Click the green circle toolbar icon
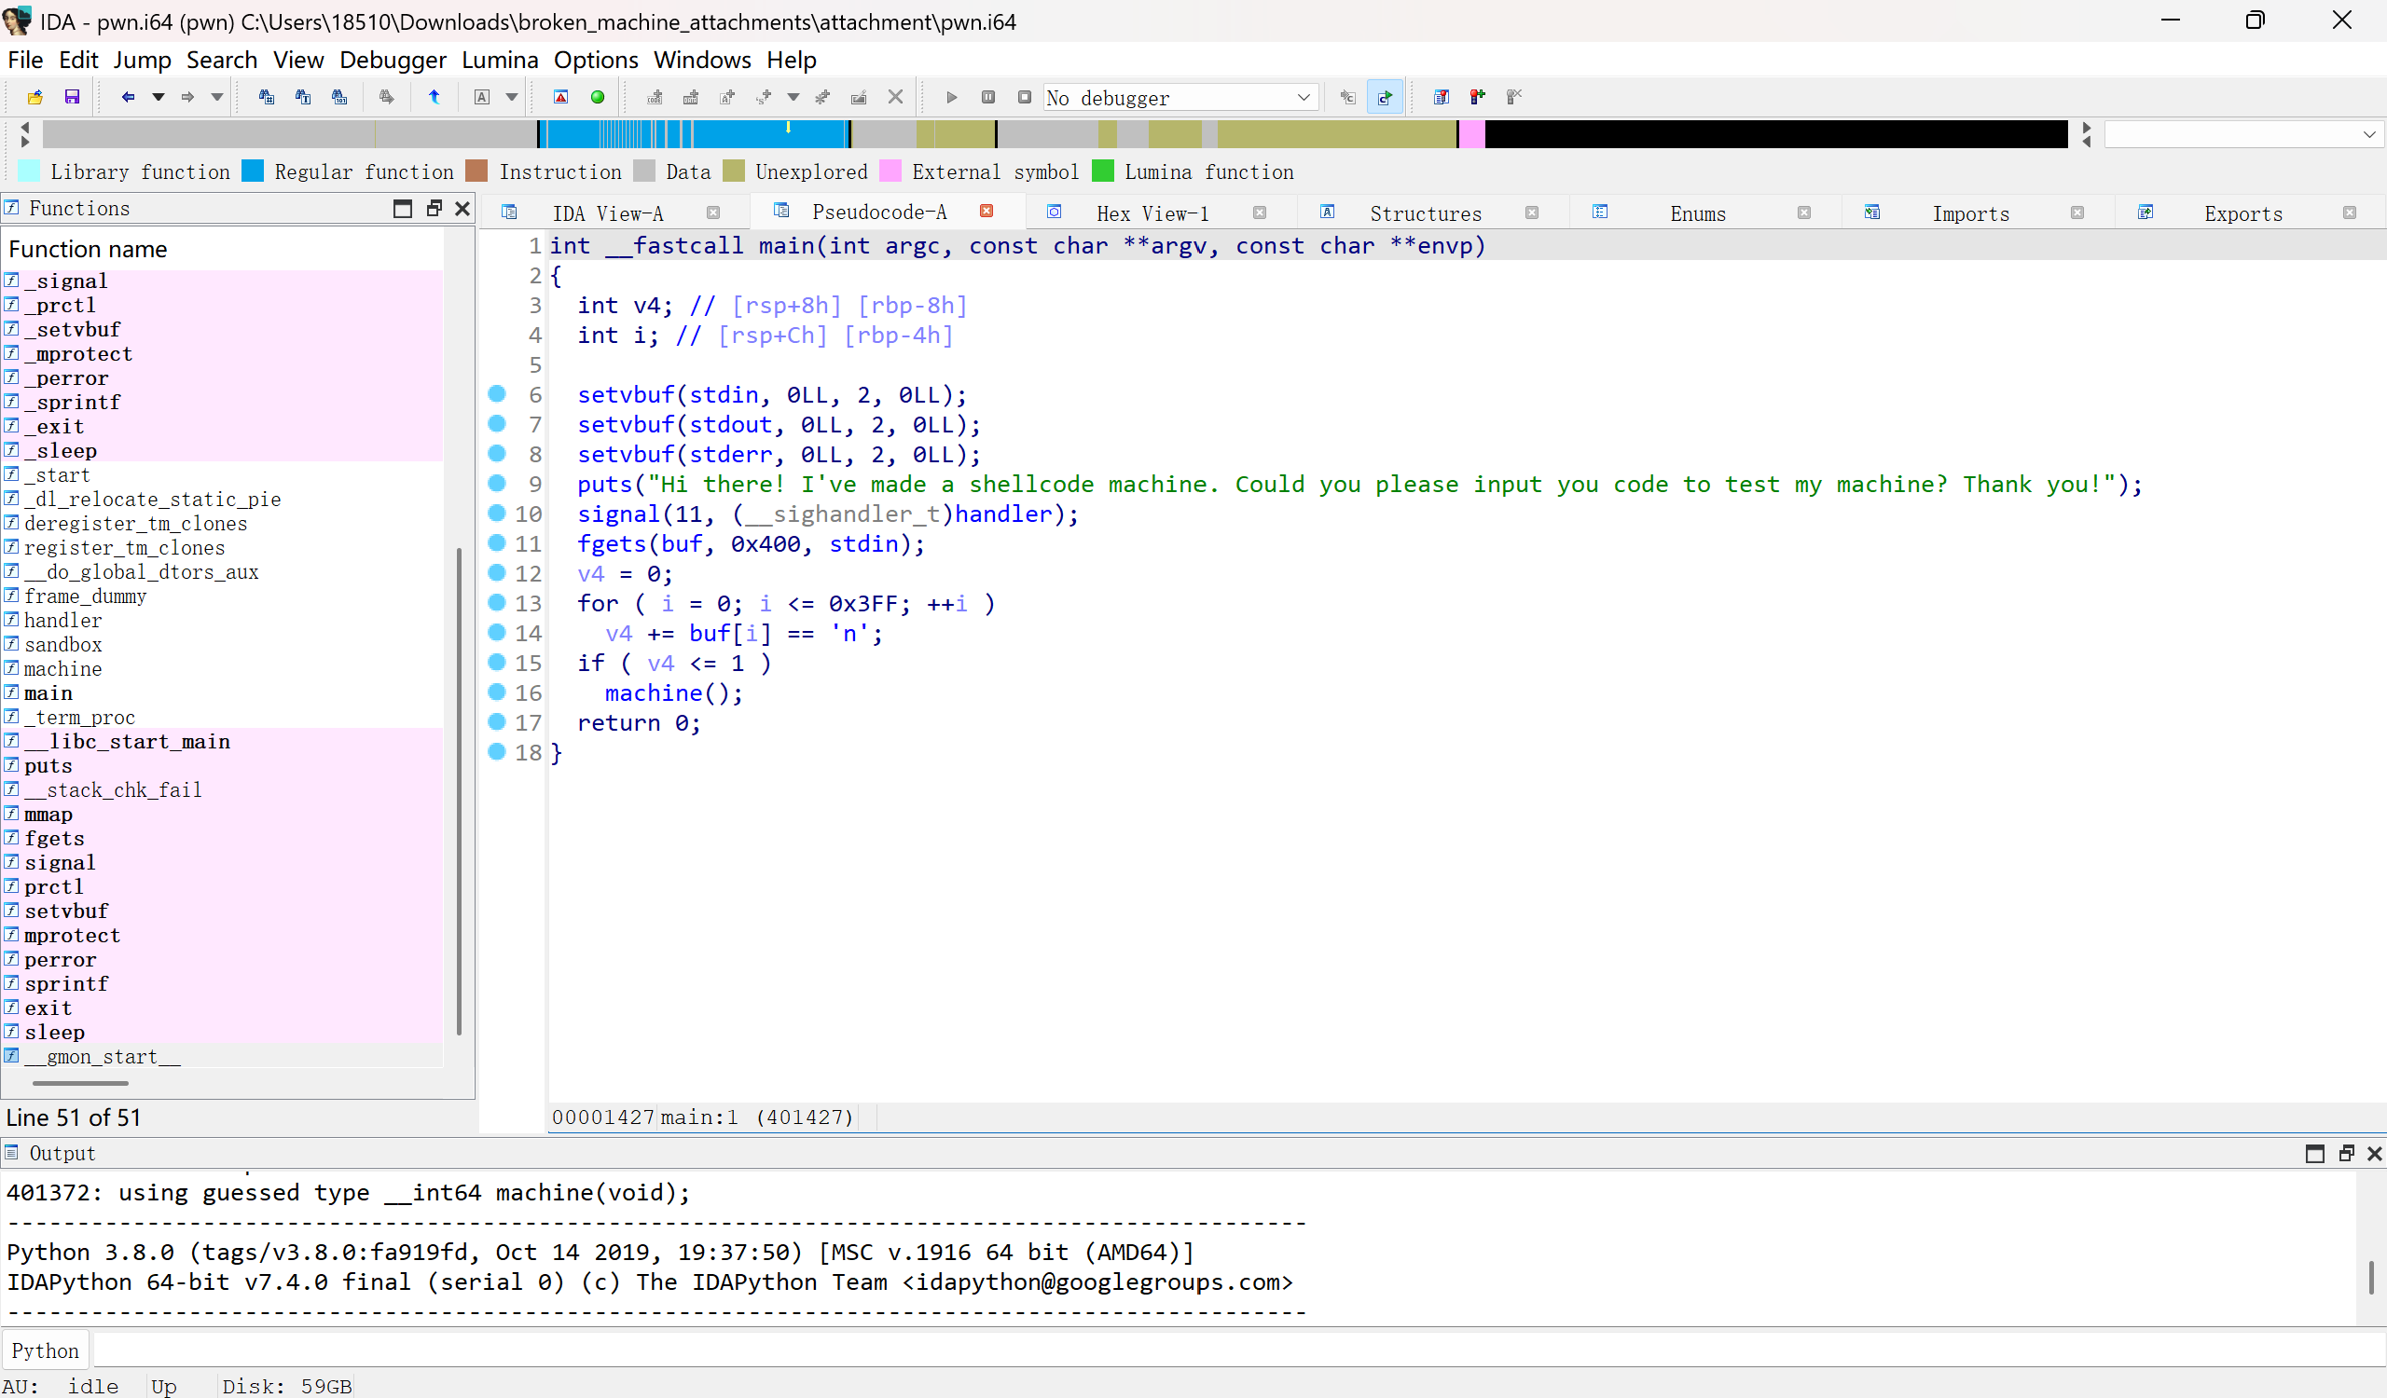2387x1398 pixels. click(598, 98)
